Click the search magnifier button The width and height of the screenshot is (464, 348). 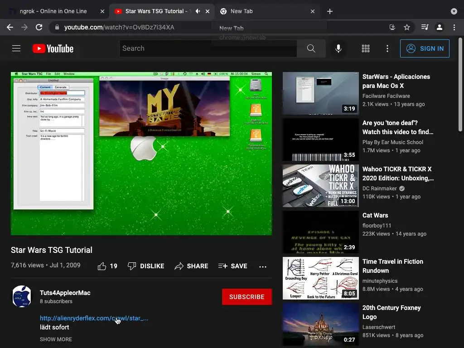311,48
